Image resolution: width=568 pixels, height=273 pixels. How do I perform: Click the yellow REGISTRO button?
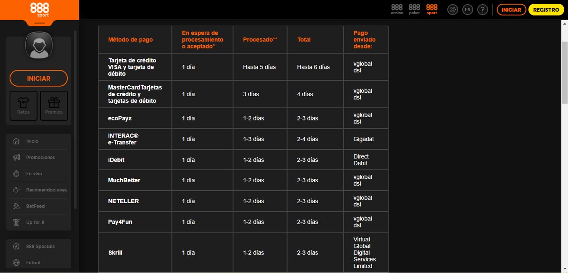click(546, 10)
